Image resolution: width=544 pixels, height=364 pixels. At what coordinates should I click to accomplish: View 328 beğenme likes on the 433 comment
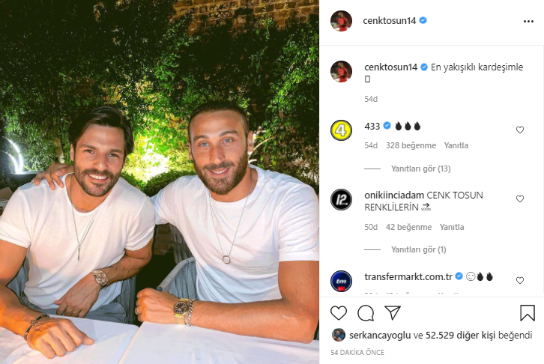click(x=411, y=145)
